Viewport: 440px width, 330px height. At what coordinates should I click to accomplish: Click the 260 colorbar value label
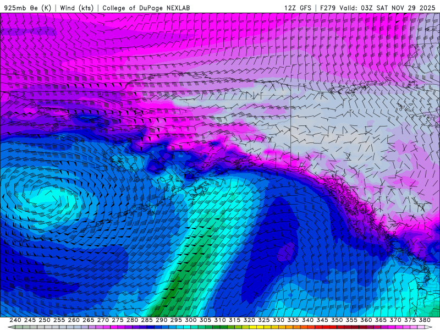(74, 320)
